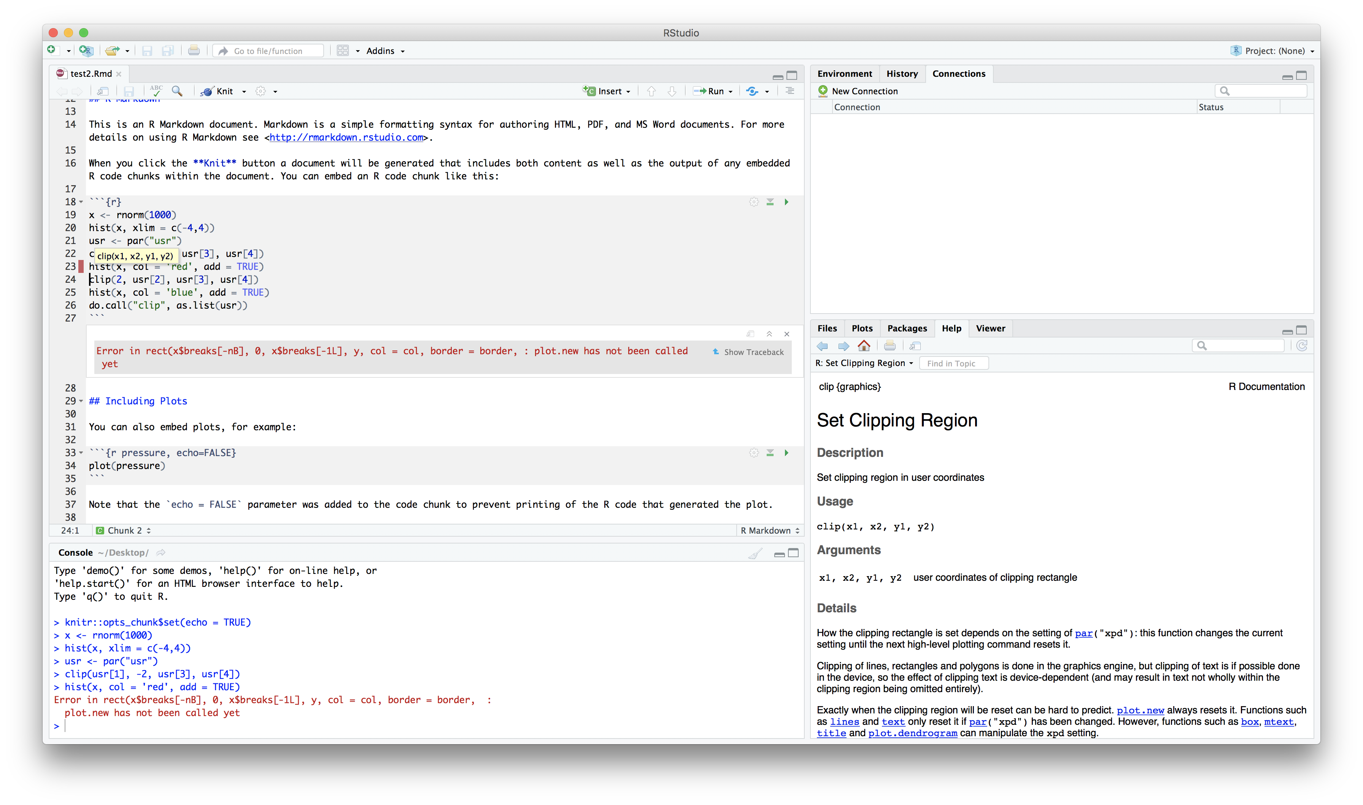Click the Find in Topic field
Image resolution: width=1363 pixels, height=805 pixels.
click(x=954, y=363)
